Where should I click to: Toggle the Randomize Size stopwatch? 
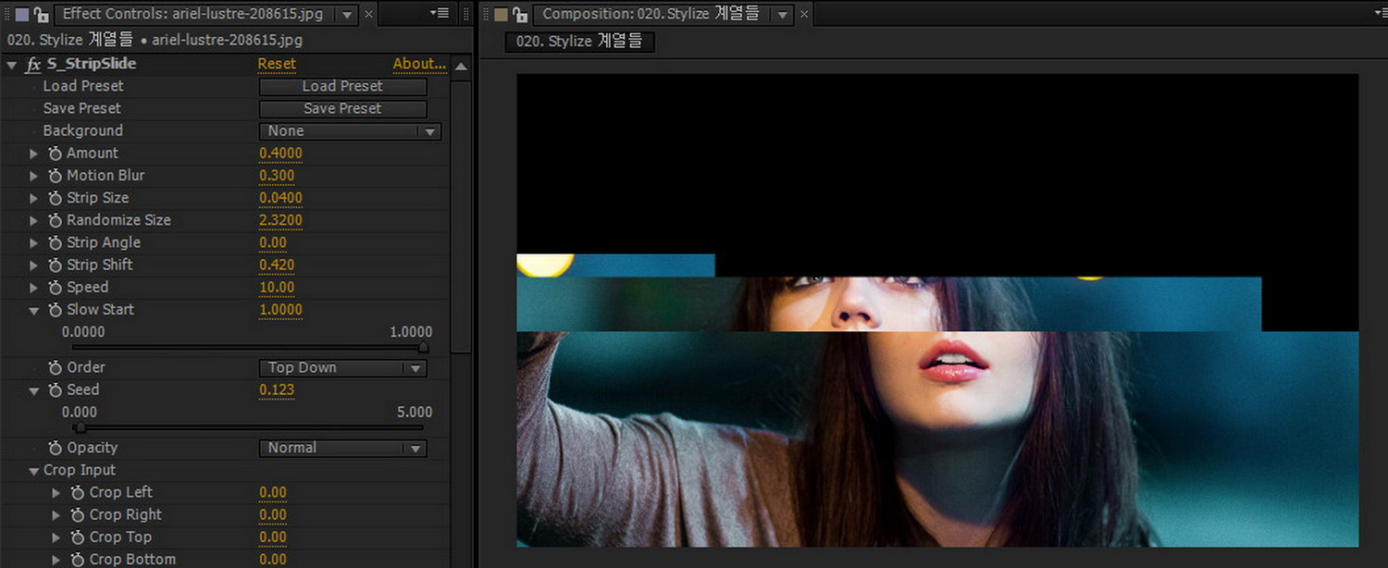click(x=56, y=220)
